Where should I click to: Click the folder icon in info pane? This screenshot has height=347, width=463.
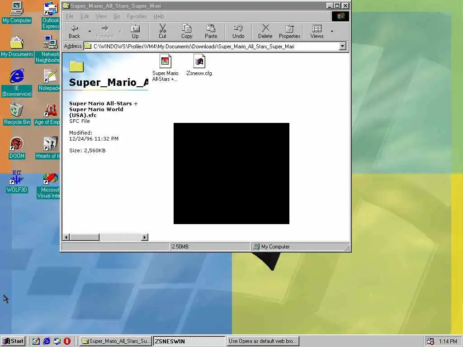pyautogui.click(x=76, y=66)
